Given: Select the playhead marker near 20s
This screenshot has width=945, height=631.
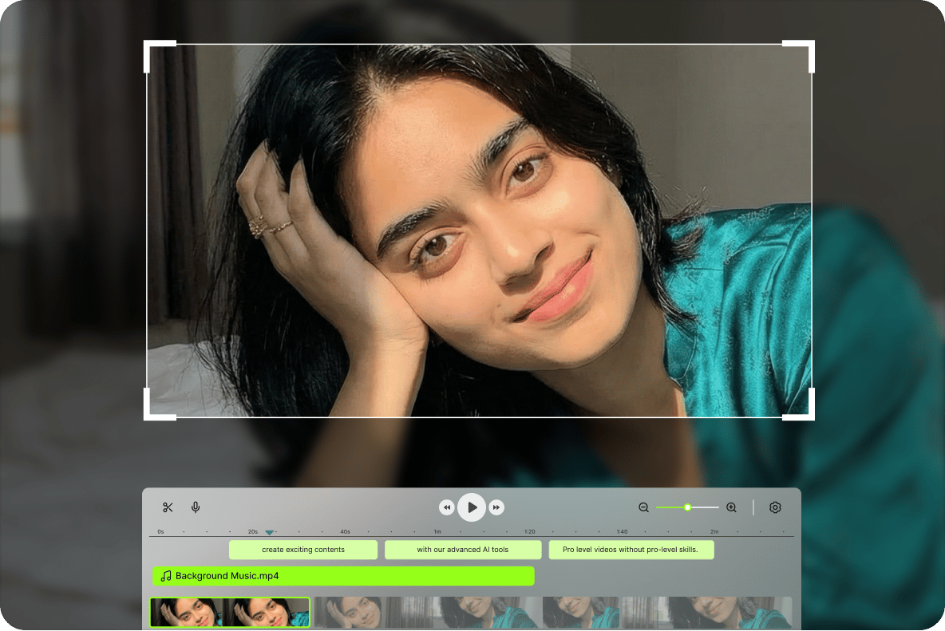Looking at the screenshot, I should [270, 532].
